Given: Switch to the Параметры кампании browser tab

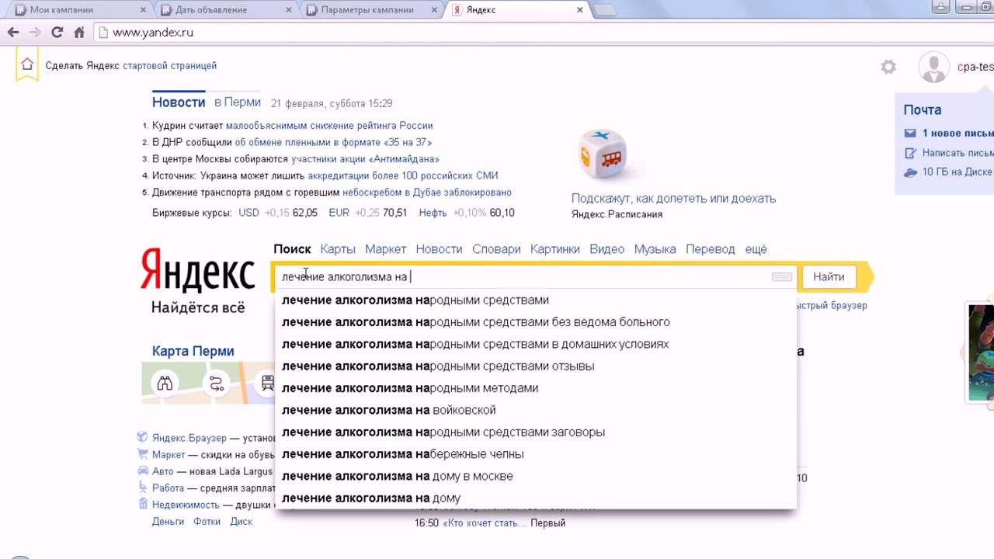Looking at the screenshot, I should coord(370,10).
